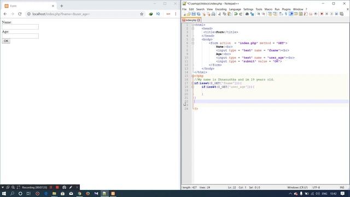
Task: Open Plugins menu in Notepad++
Action: tap(286, 9)
